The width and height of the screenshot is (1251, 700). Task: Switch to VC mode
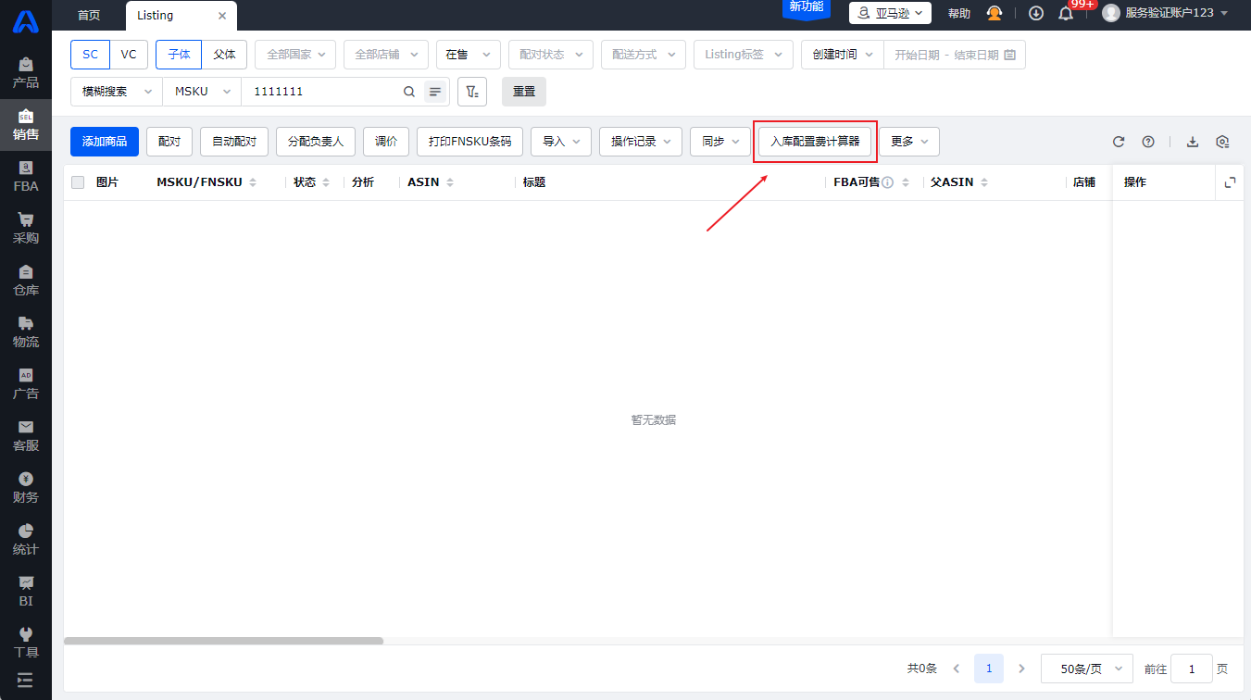click(x=129, y=55)
